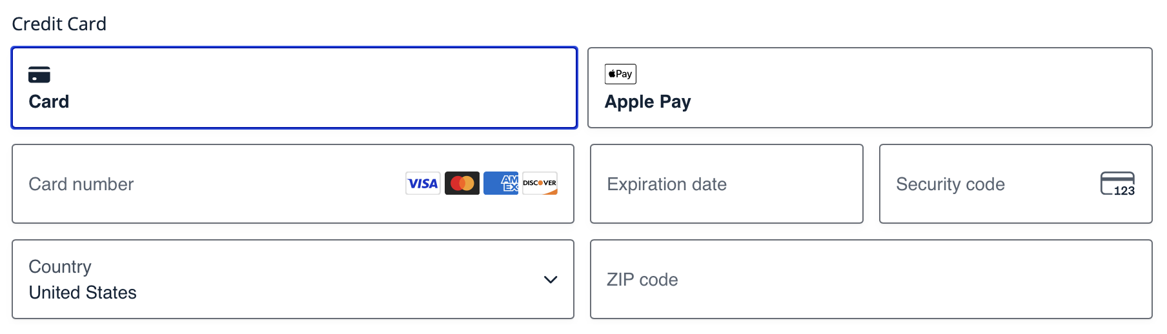Screen dimensions: 1167x334
Task: Focus the Card number input field
Action: click(x=293, y=184)
